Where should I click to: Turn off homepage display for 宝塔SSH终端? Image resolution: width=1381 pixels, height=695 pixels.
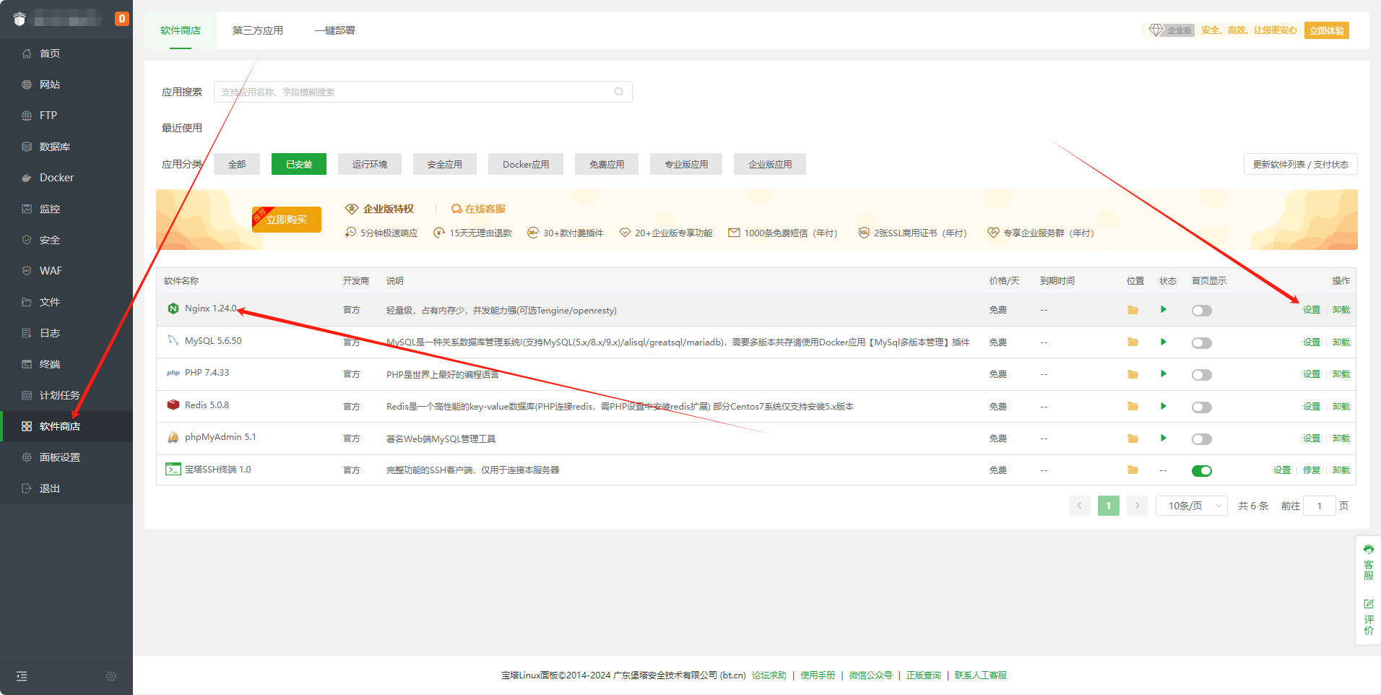point(1201,471)
